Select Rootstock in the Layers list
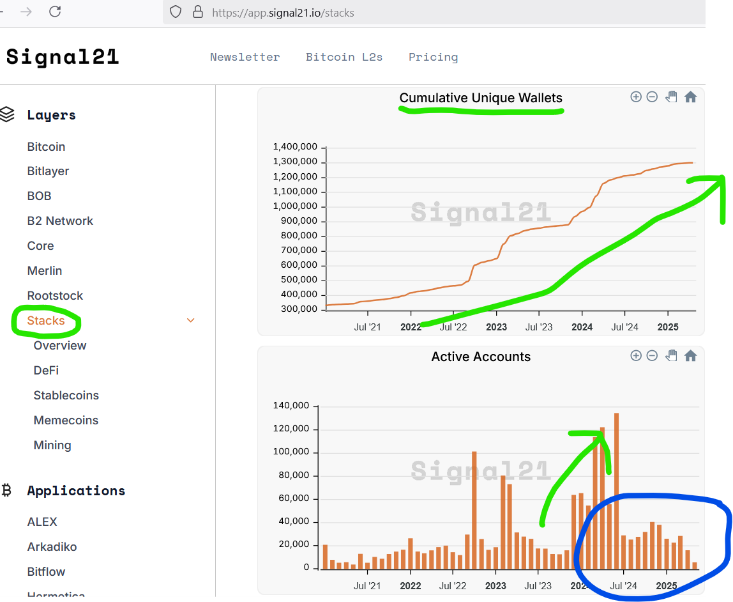 click(x=55, y=296)
